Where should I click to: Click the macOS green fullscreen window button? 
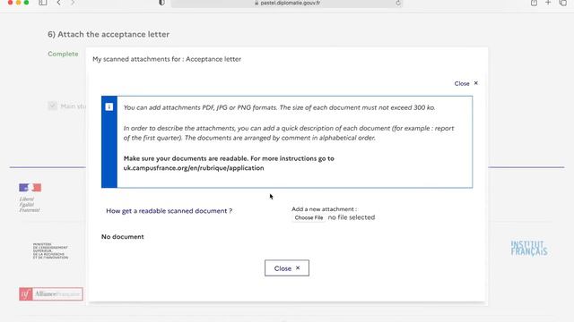(x=26, y=2)
